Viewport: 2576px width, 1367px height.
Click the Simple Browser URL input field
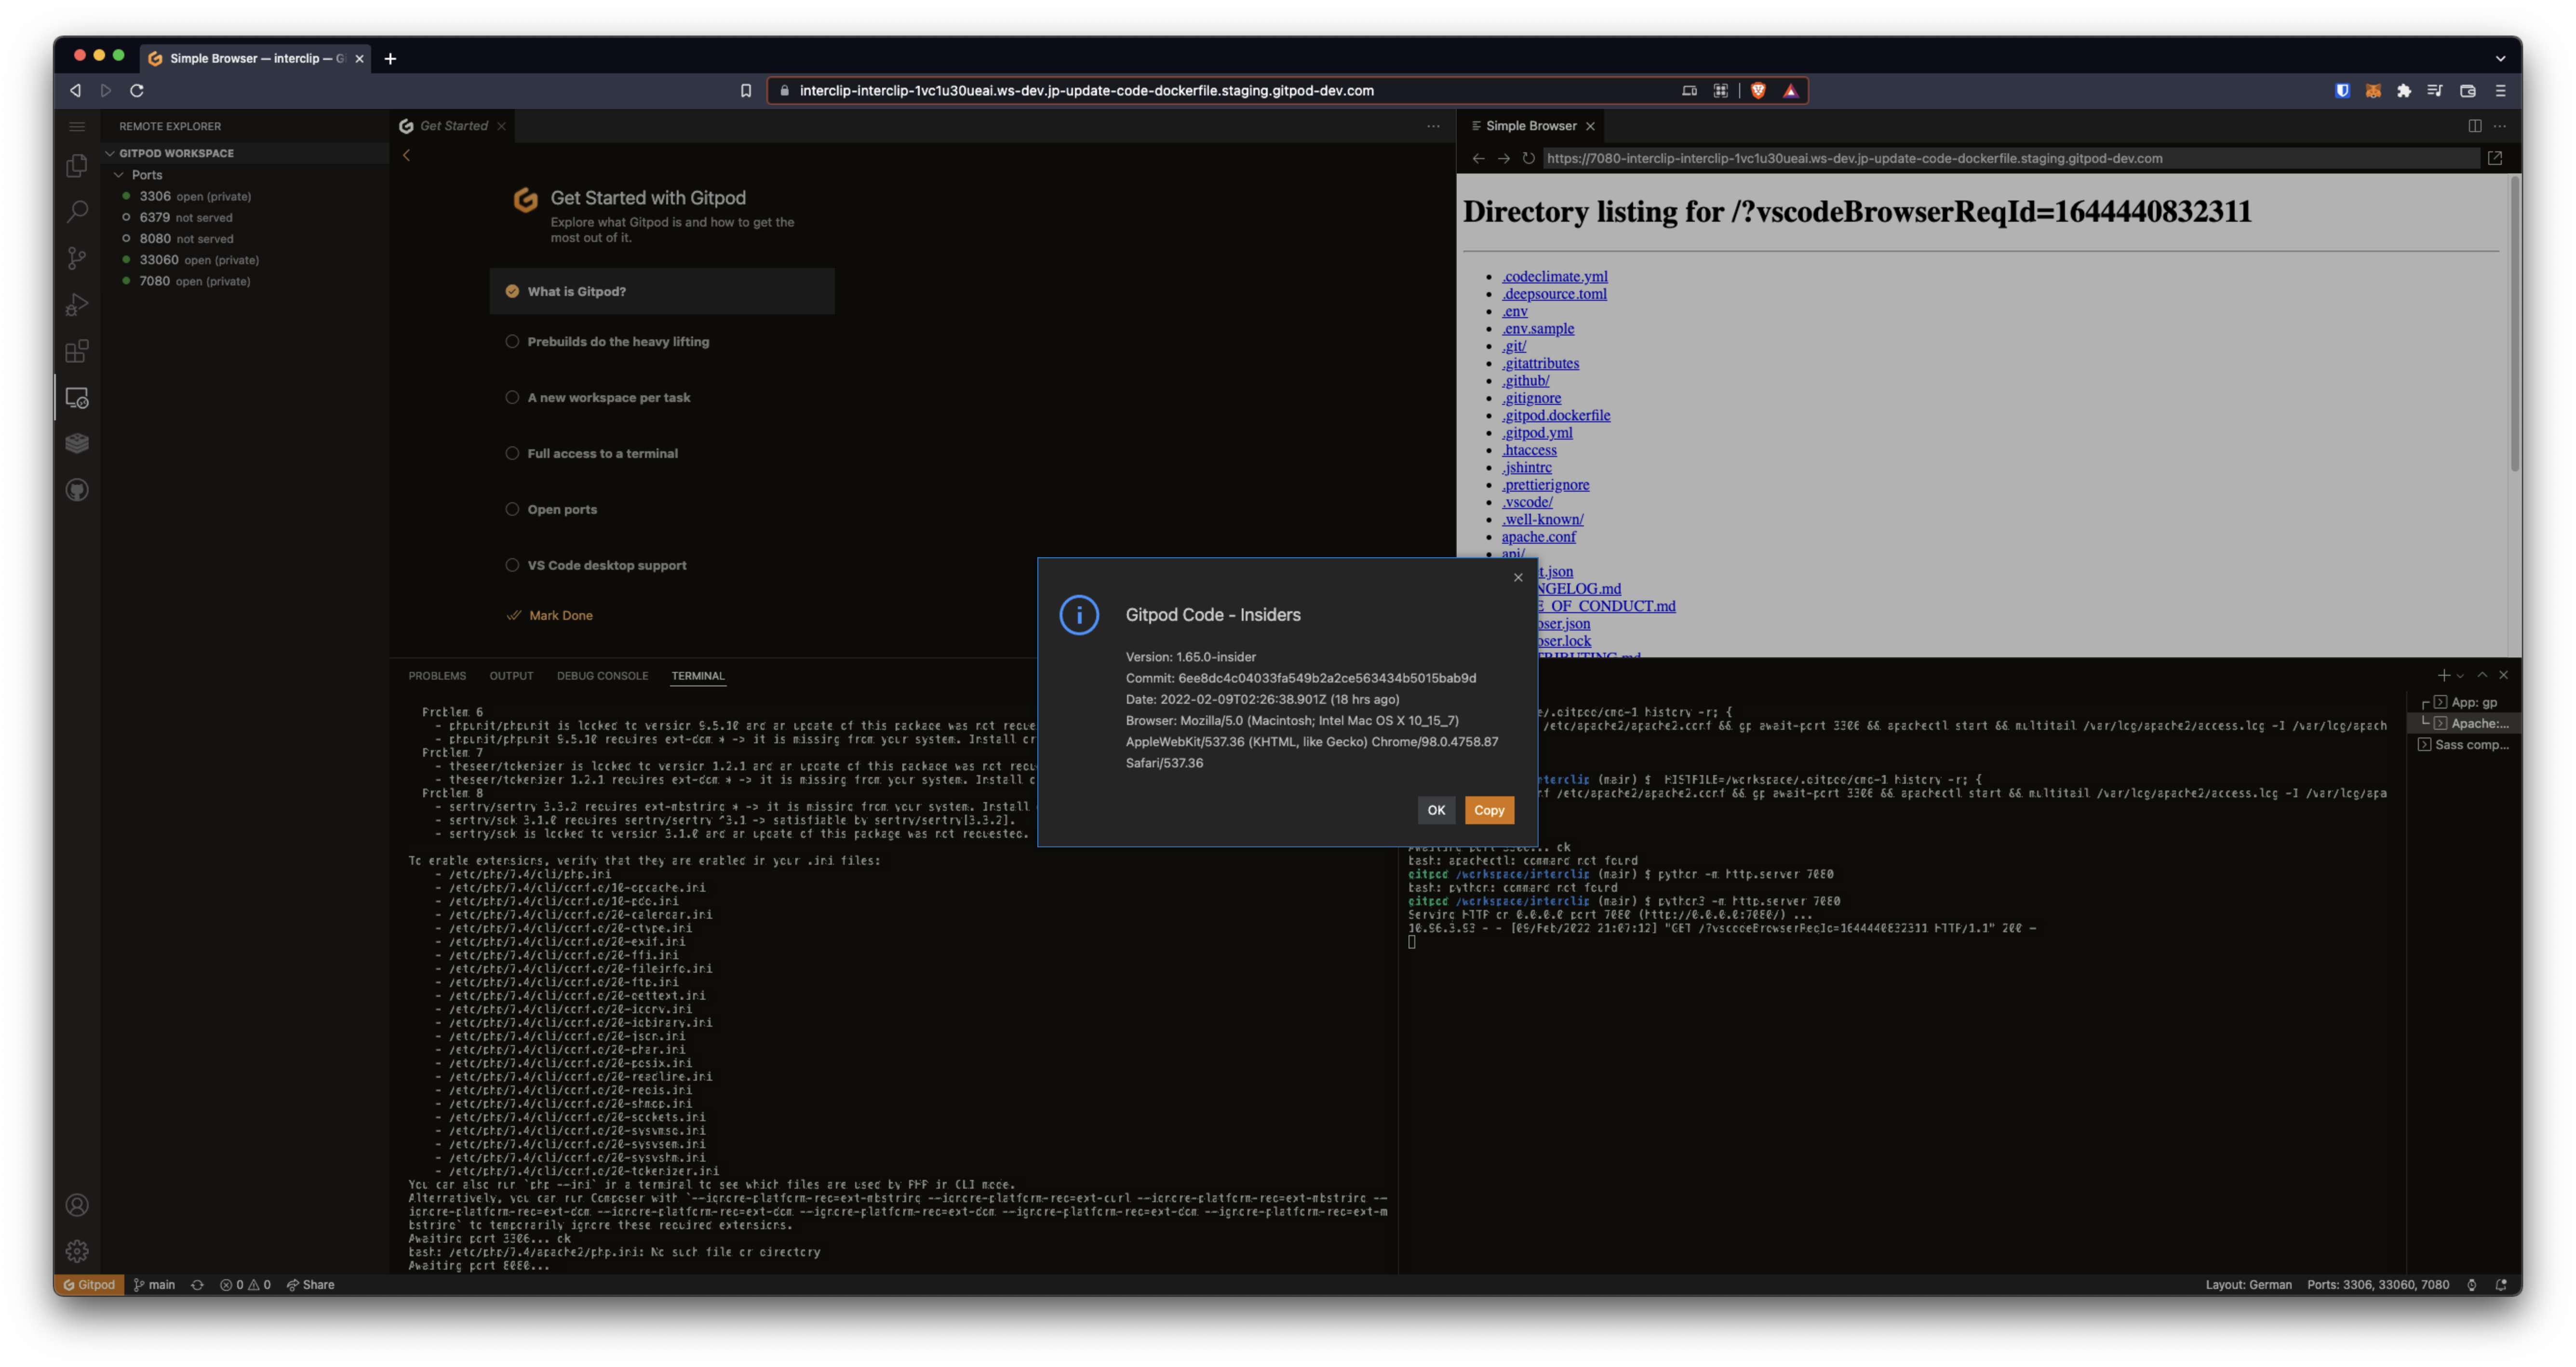tap(2010, 158)
